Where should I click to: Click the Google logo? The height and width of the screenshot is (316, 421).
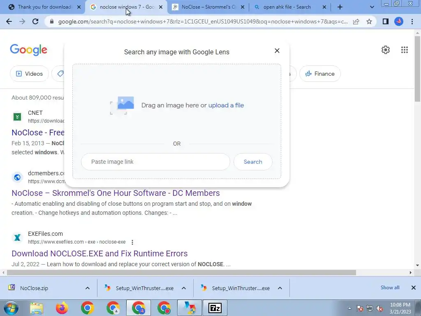pyautogui.click(x=28, y=50)
